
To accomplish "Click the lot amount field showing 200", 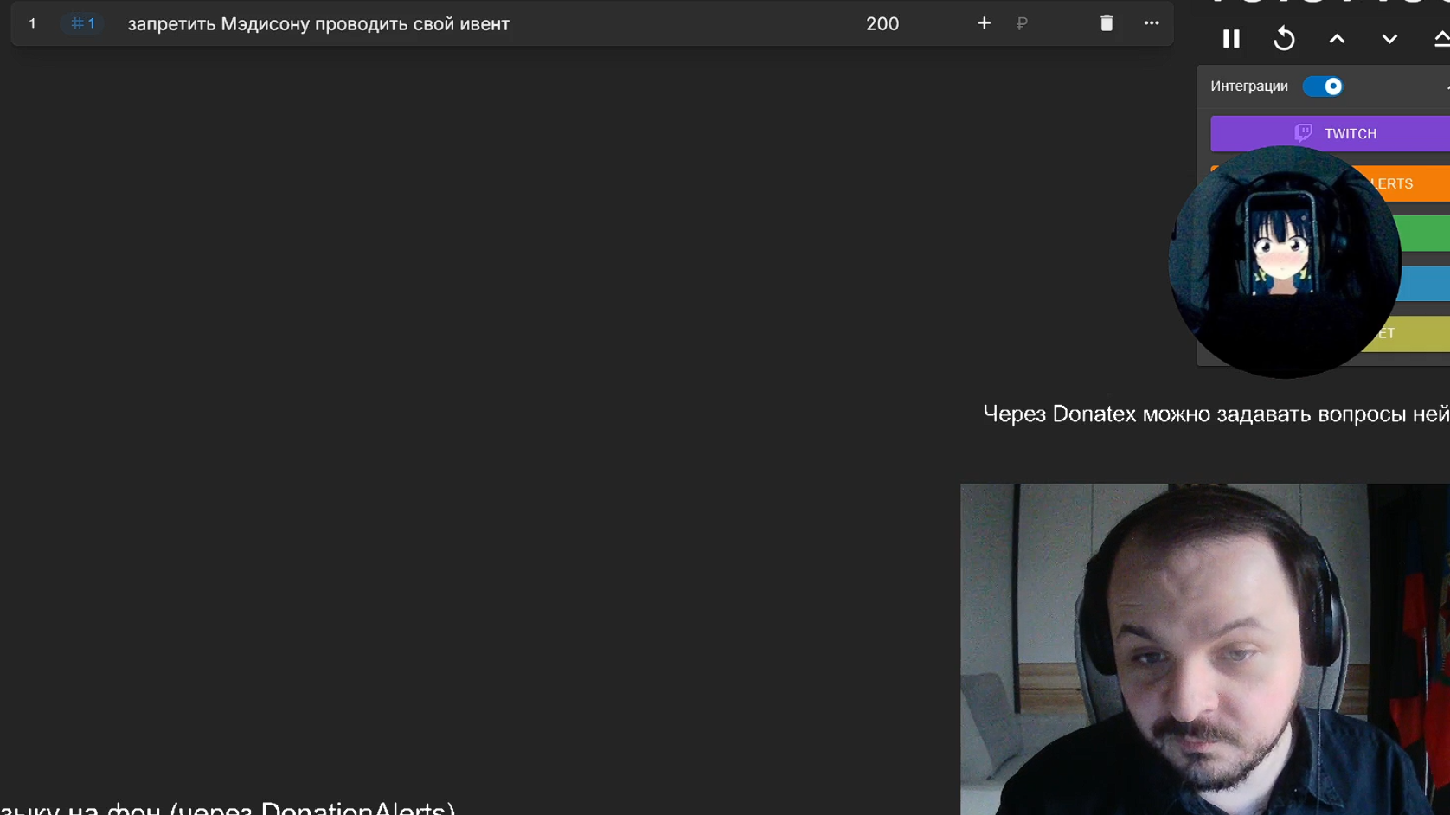I will click(x=882, y=24).
